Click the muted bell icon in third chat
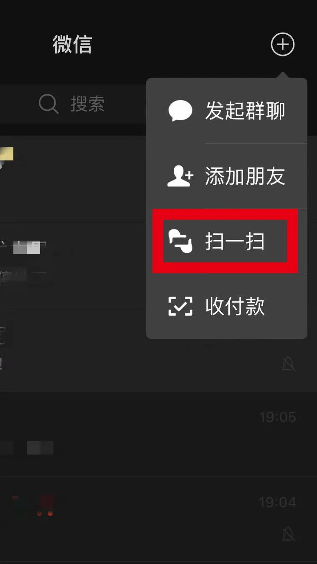Screen dimensions: 317x564 tap(288, 364)
